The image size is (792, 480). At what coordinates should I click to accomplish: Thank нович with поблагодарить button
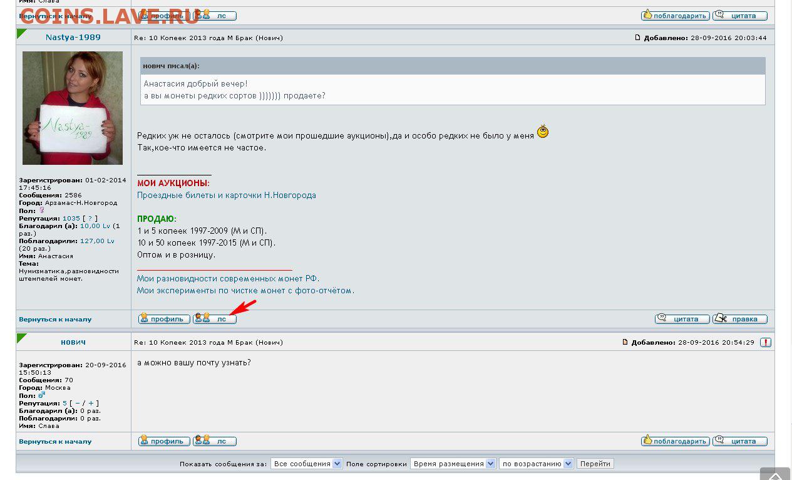point(676,441)
